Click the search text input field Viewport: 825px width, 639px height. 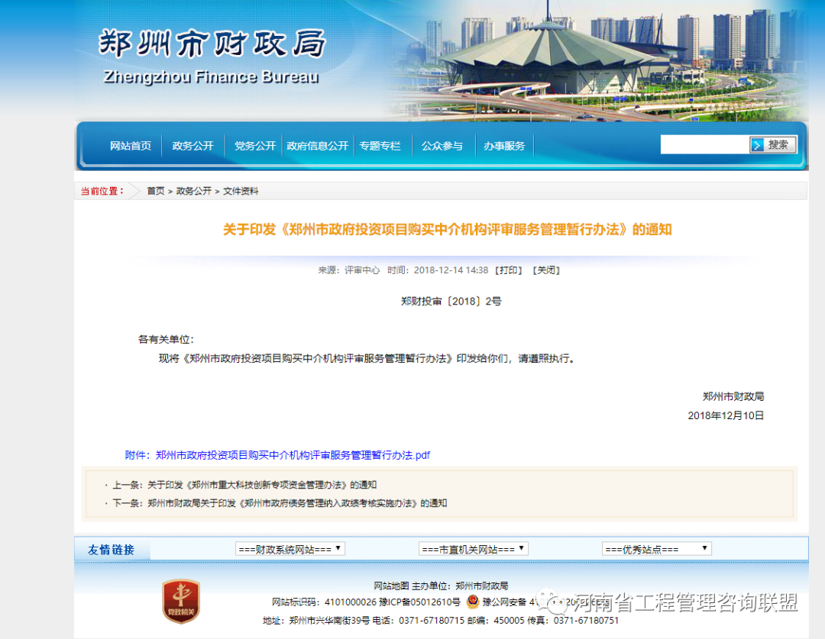(x=704, y=145)
